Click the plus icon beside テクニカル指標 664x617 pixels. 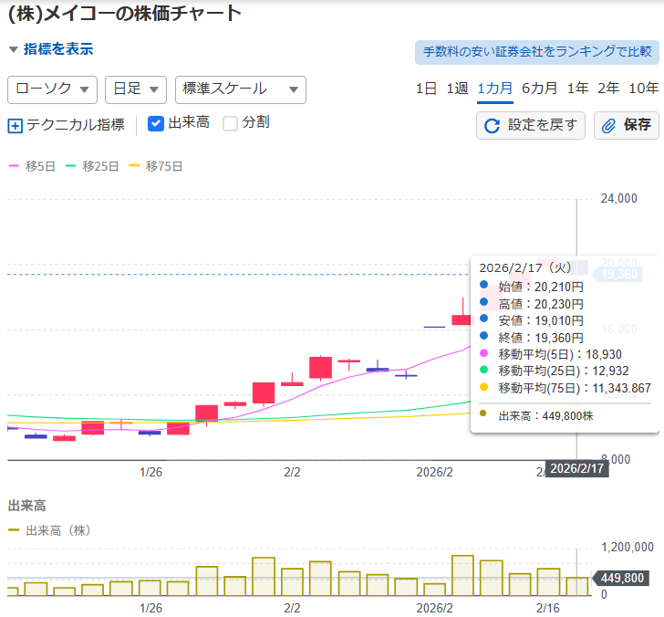tap(16, 126)
